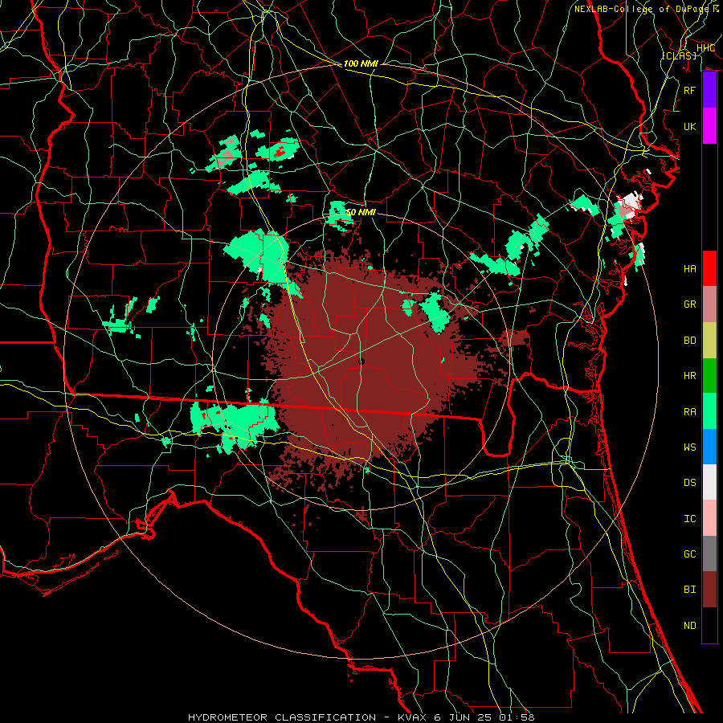723x723 pixels.
Task: Click the WS blue legend swatch
Action: [709, 447]
